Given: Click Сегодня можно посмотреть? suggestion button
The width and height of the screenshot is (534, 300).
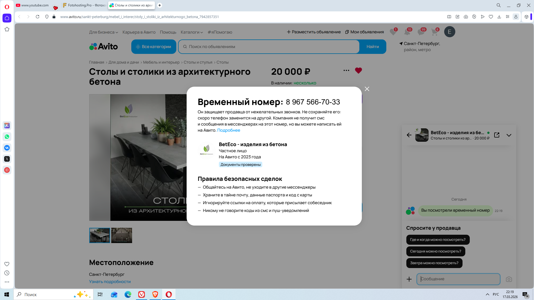Looking at the screenshot, I should coord(435,251).
